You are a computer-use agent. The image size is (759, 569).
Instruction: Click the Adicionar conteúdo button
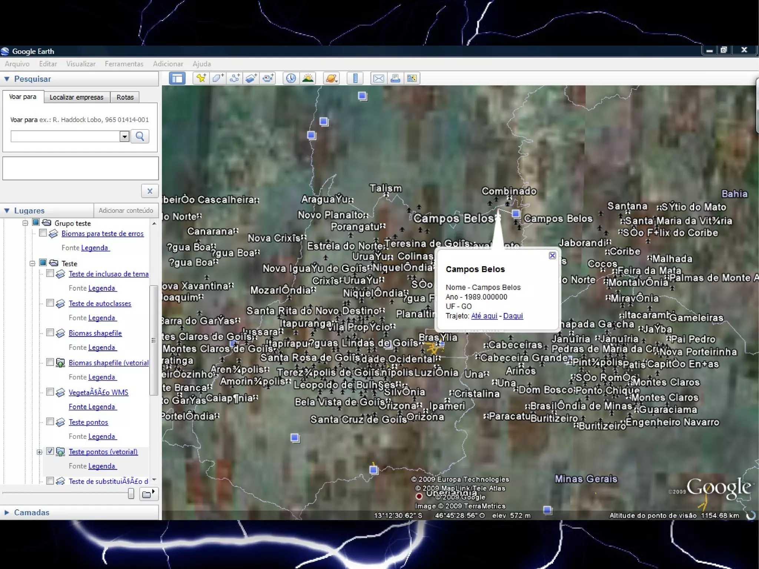(126, 210)
